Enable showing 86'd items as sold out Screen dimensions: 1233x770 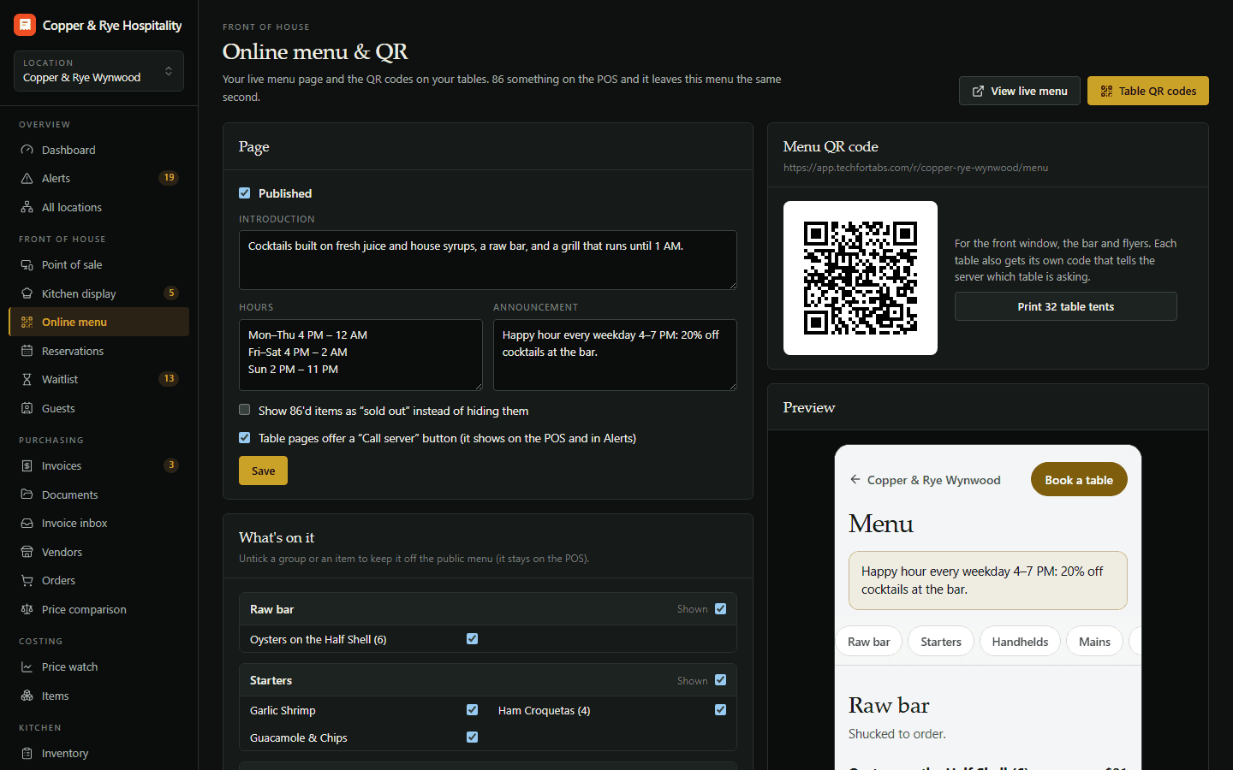point(245,410)
